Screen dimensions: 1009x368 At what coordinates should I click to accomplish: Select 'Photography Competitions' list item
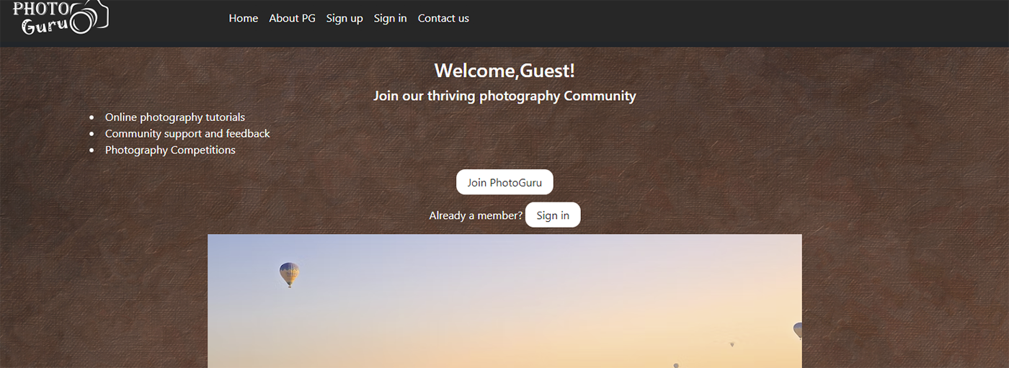click(x=170, y=150)
